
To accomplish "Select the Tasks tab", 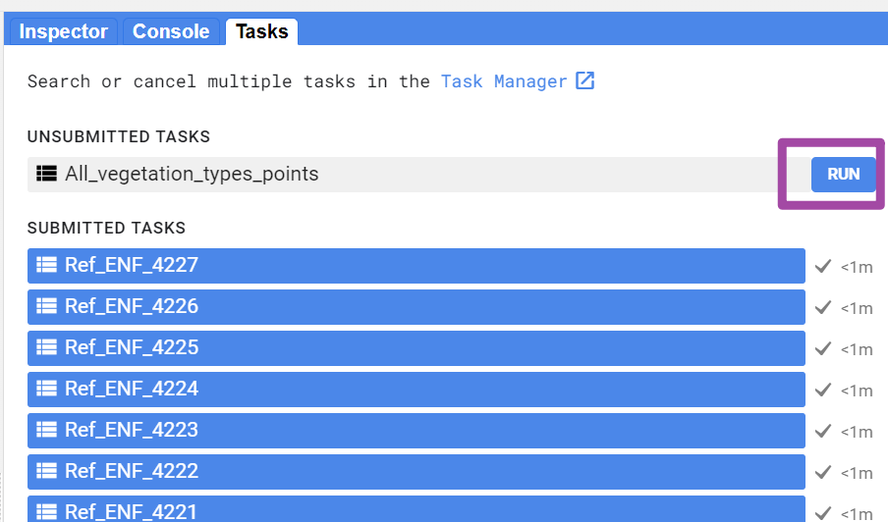I will click(x=261, y=31).
